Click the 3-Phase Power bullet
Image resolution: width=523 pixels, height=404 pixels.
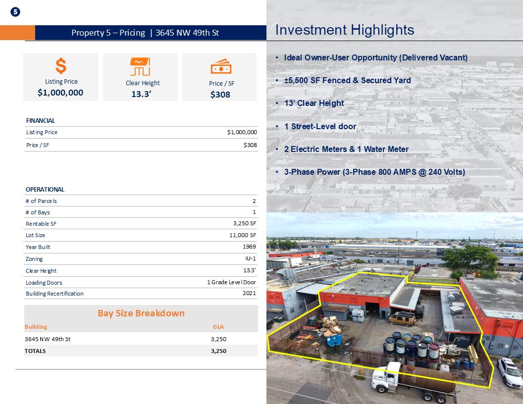[x=374, y=172]
